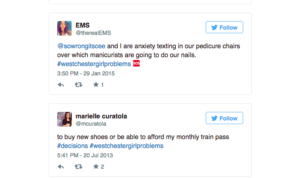Screen dimensions: 302x178
Task: Visit the @mcuratola handle
Action: point(91,124)
